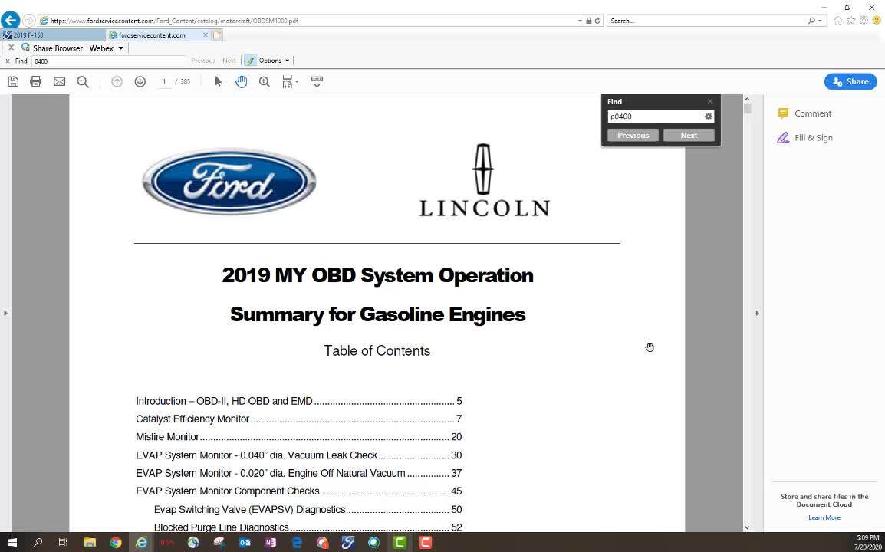
Task: Open File Explorer from the taskbar
Action: coord(90,542)
